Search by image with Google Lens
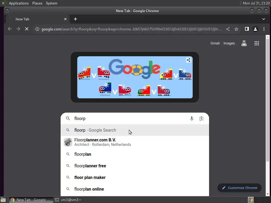 [201, 119]
